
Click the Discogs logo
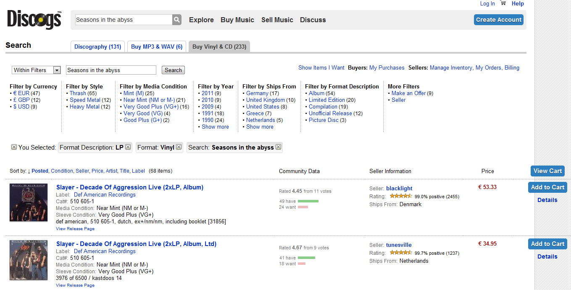click(x=34, y=20)
